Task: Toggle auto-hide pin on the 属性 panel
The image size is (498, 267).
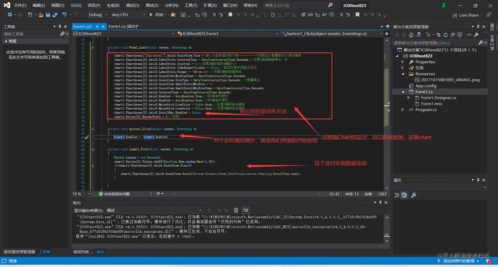Action: (478, 180)
